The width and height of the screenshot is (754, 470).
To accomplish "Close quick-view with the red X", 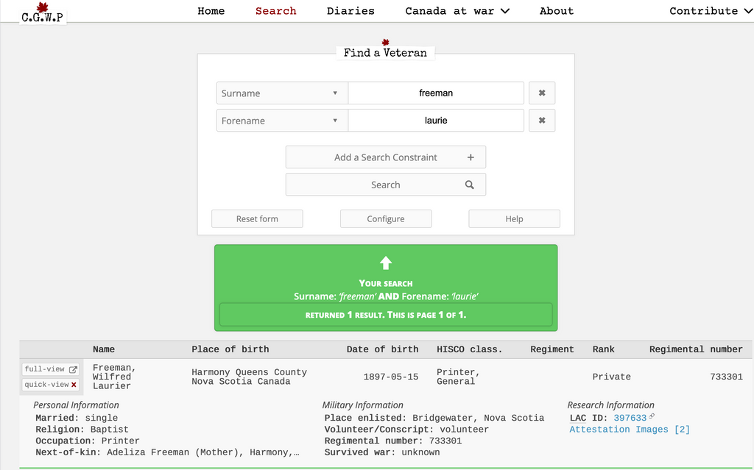I will 74,385.
